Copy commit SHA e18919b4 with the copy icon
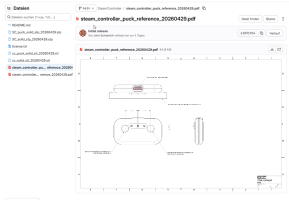289x200 pixels. coord(261,33)
